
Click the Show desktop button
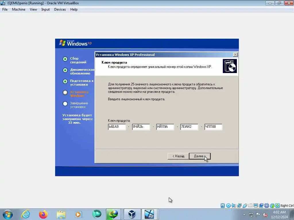tap(292, 214)
